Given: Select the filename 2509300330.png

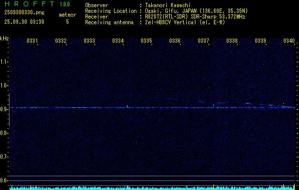Looking at the screenshot, I should 24,13.
